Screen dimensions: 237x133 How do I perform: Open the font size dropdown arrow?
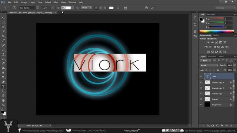point(73,8)
